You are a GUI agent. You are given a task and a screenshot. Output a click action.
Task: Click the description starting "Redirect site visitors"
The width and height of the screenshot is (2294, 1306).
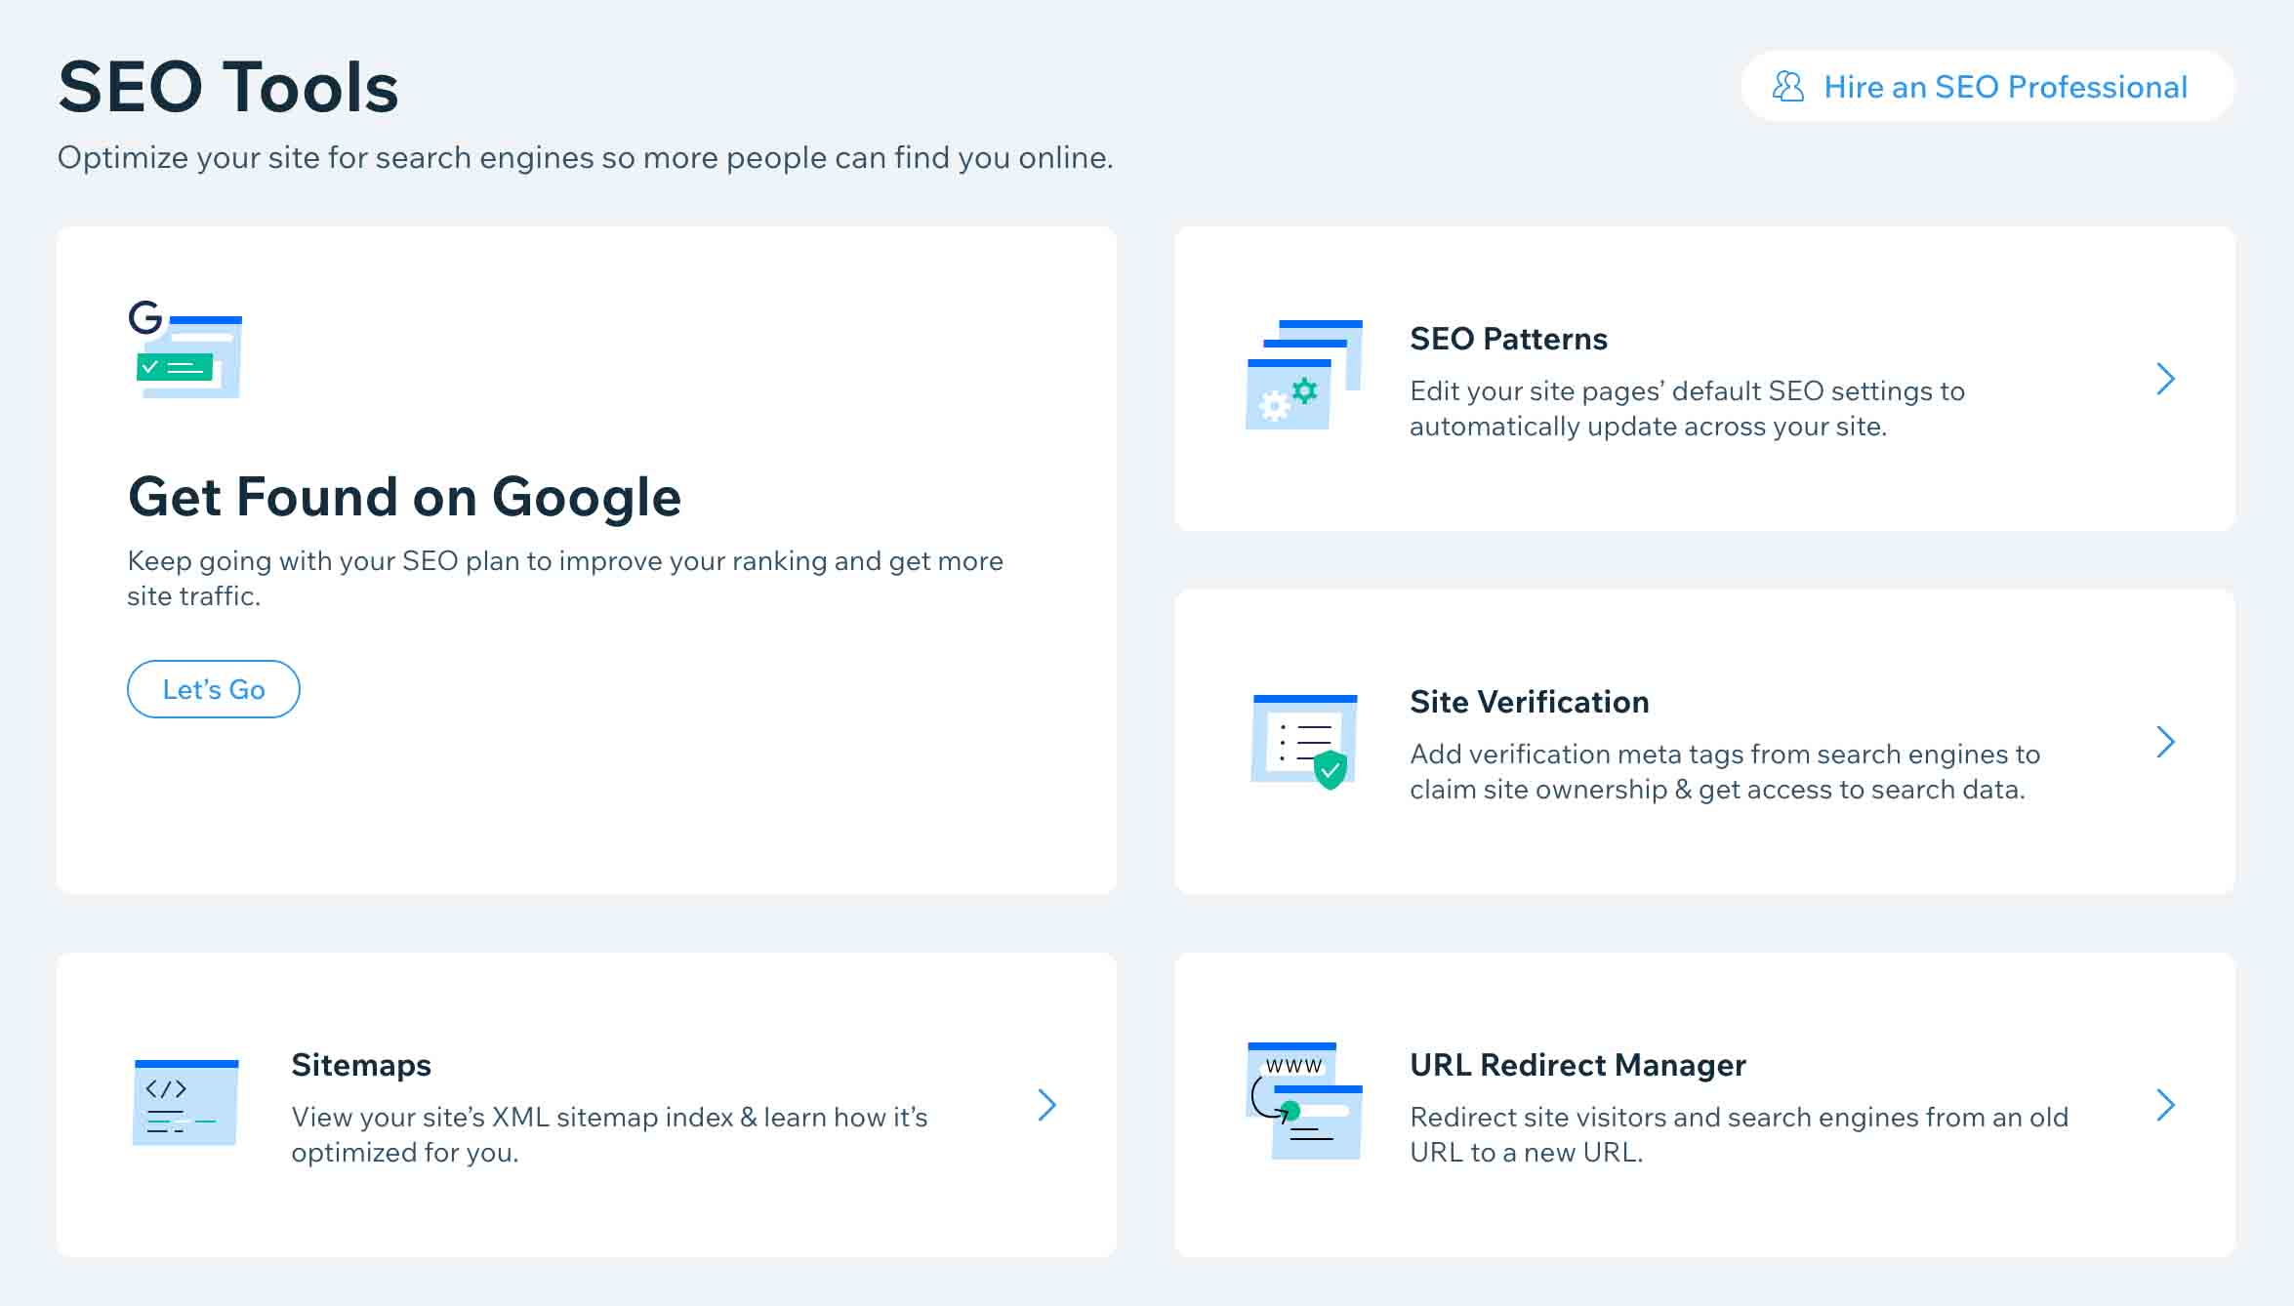click(1739, 1134)
